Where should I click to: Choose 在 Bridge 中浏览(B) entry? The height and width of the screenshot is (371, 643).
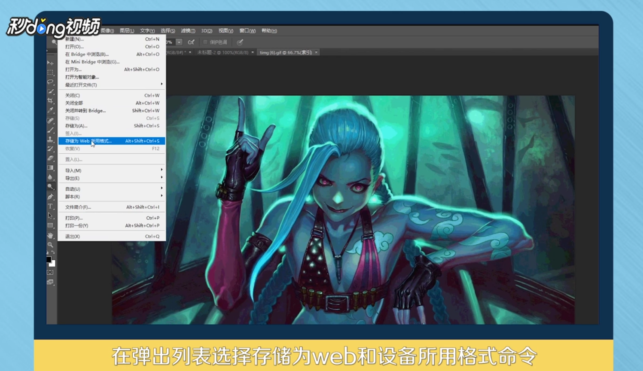click(x=112, y=54)
